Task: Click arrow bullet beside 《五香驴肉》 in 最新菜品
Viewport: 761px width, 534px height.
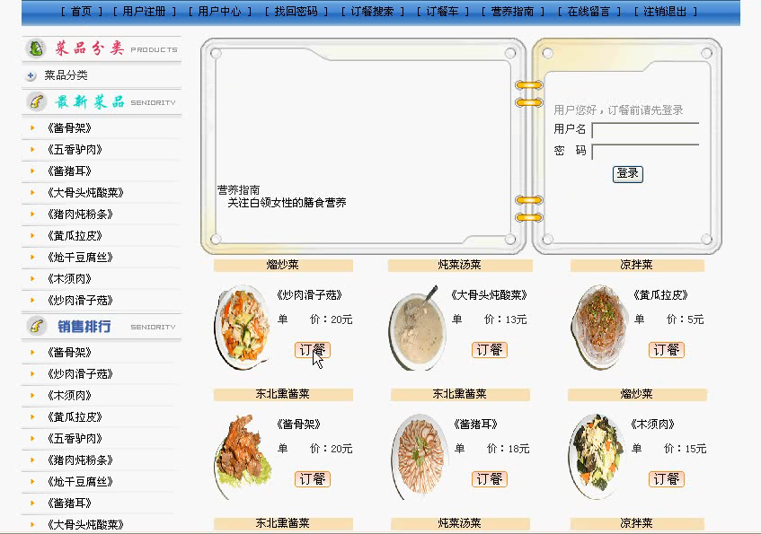Action: (x=32, y=149)
